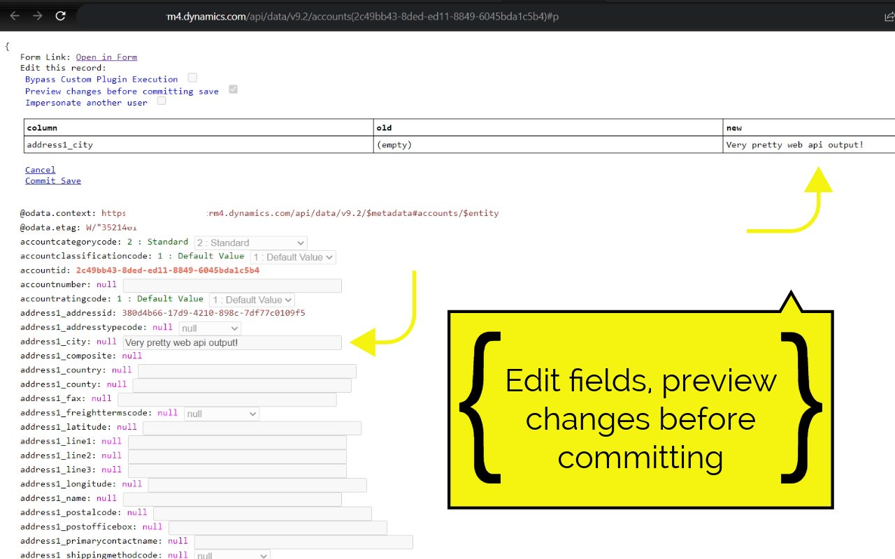Screen dimensions: 895x559
Task: Click the address1_name input field
Action: pyautogui.click(x=232, y=499)
